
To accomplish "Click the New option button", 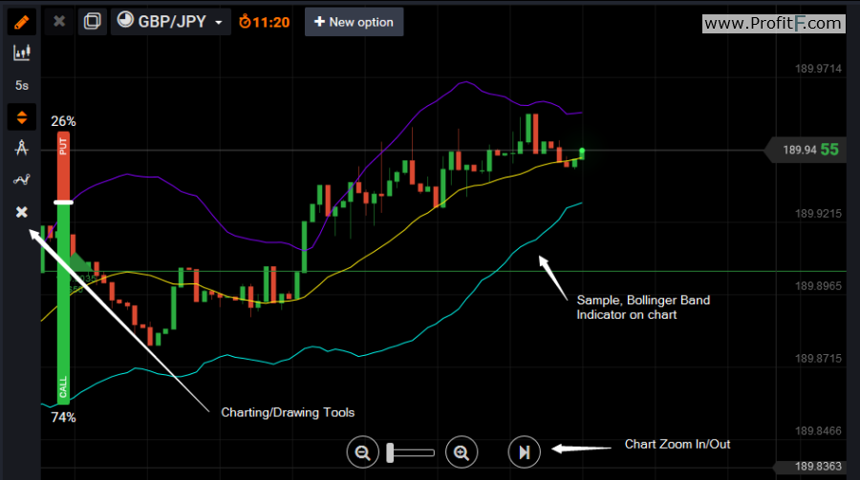I will pos(354,22).
